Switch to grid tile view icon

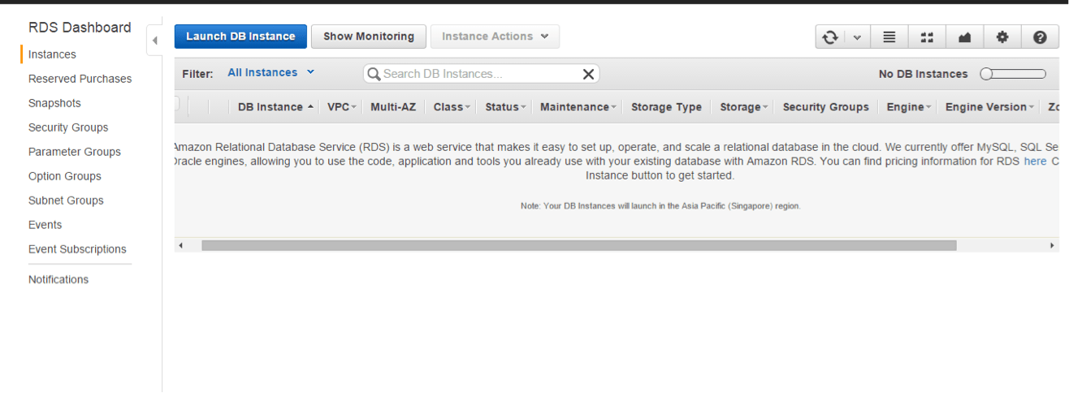(x=927, y=37)
